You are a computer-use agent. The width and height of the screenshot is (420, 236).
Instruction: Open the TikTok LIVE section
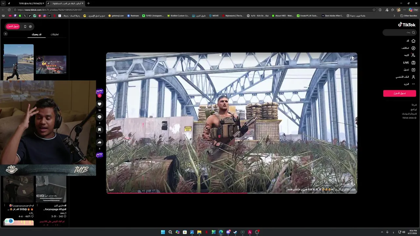[x=409, y=63]
